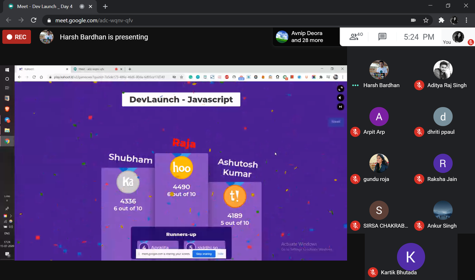The height and width of the screenshot is (280, 475).
Task: Click the Kahoot fullscreen toggle button
Action: pyautogui.click(x=340, y=88)
